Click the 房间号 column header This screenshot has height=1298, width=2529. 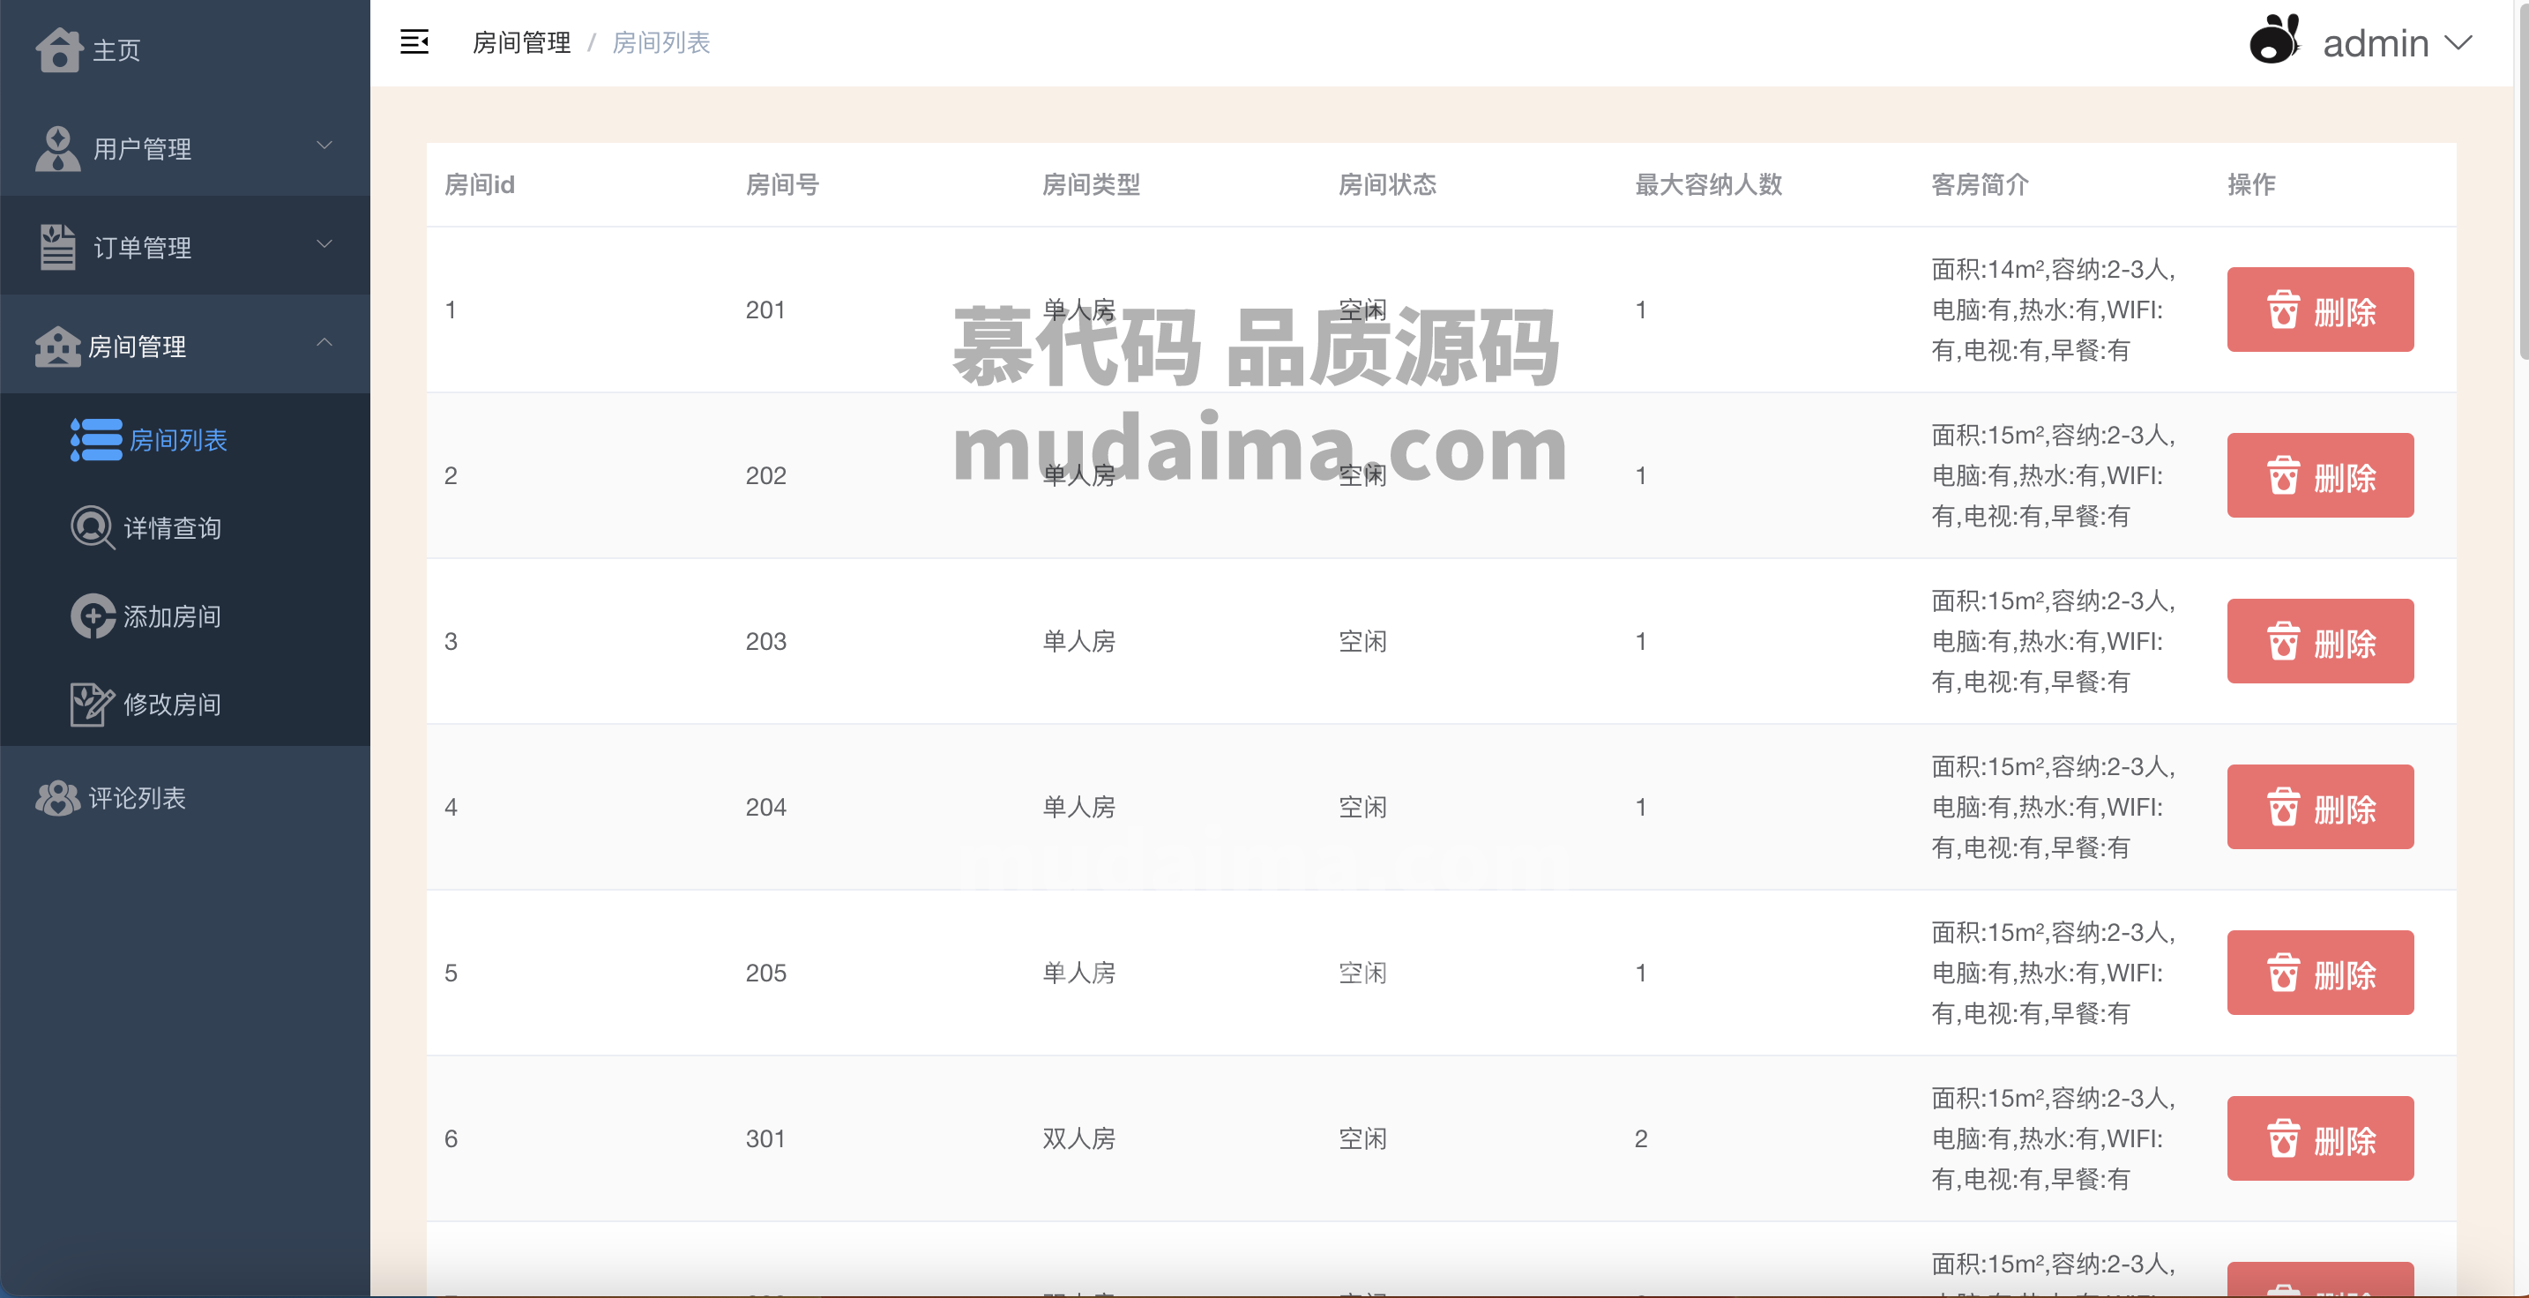(782, 184)
